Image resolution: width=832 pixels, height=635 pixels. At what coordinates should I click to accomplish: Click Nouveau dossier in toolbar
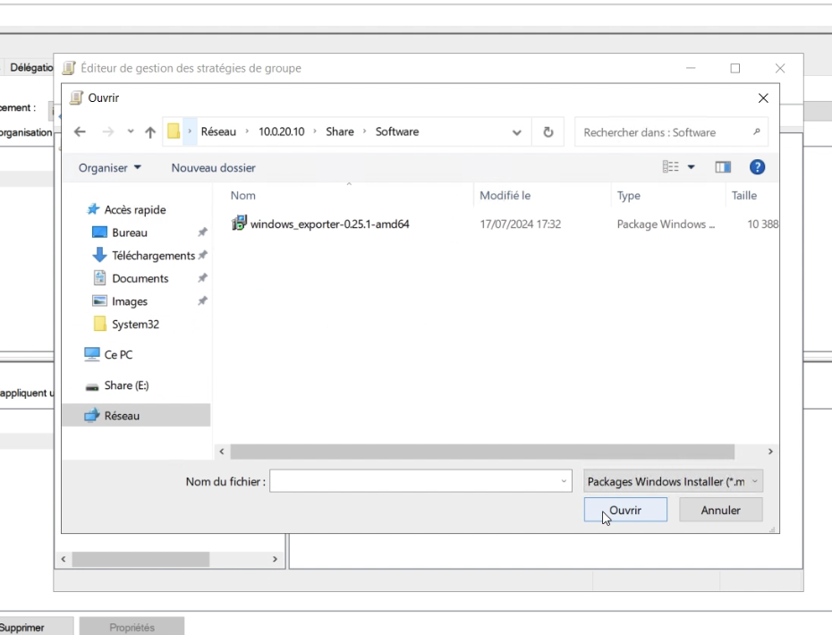213,168
